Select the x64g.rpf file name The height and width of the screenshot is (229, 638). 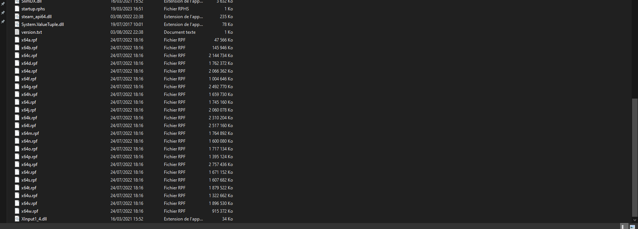coord(29,87)
